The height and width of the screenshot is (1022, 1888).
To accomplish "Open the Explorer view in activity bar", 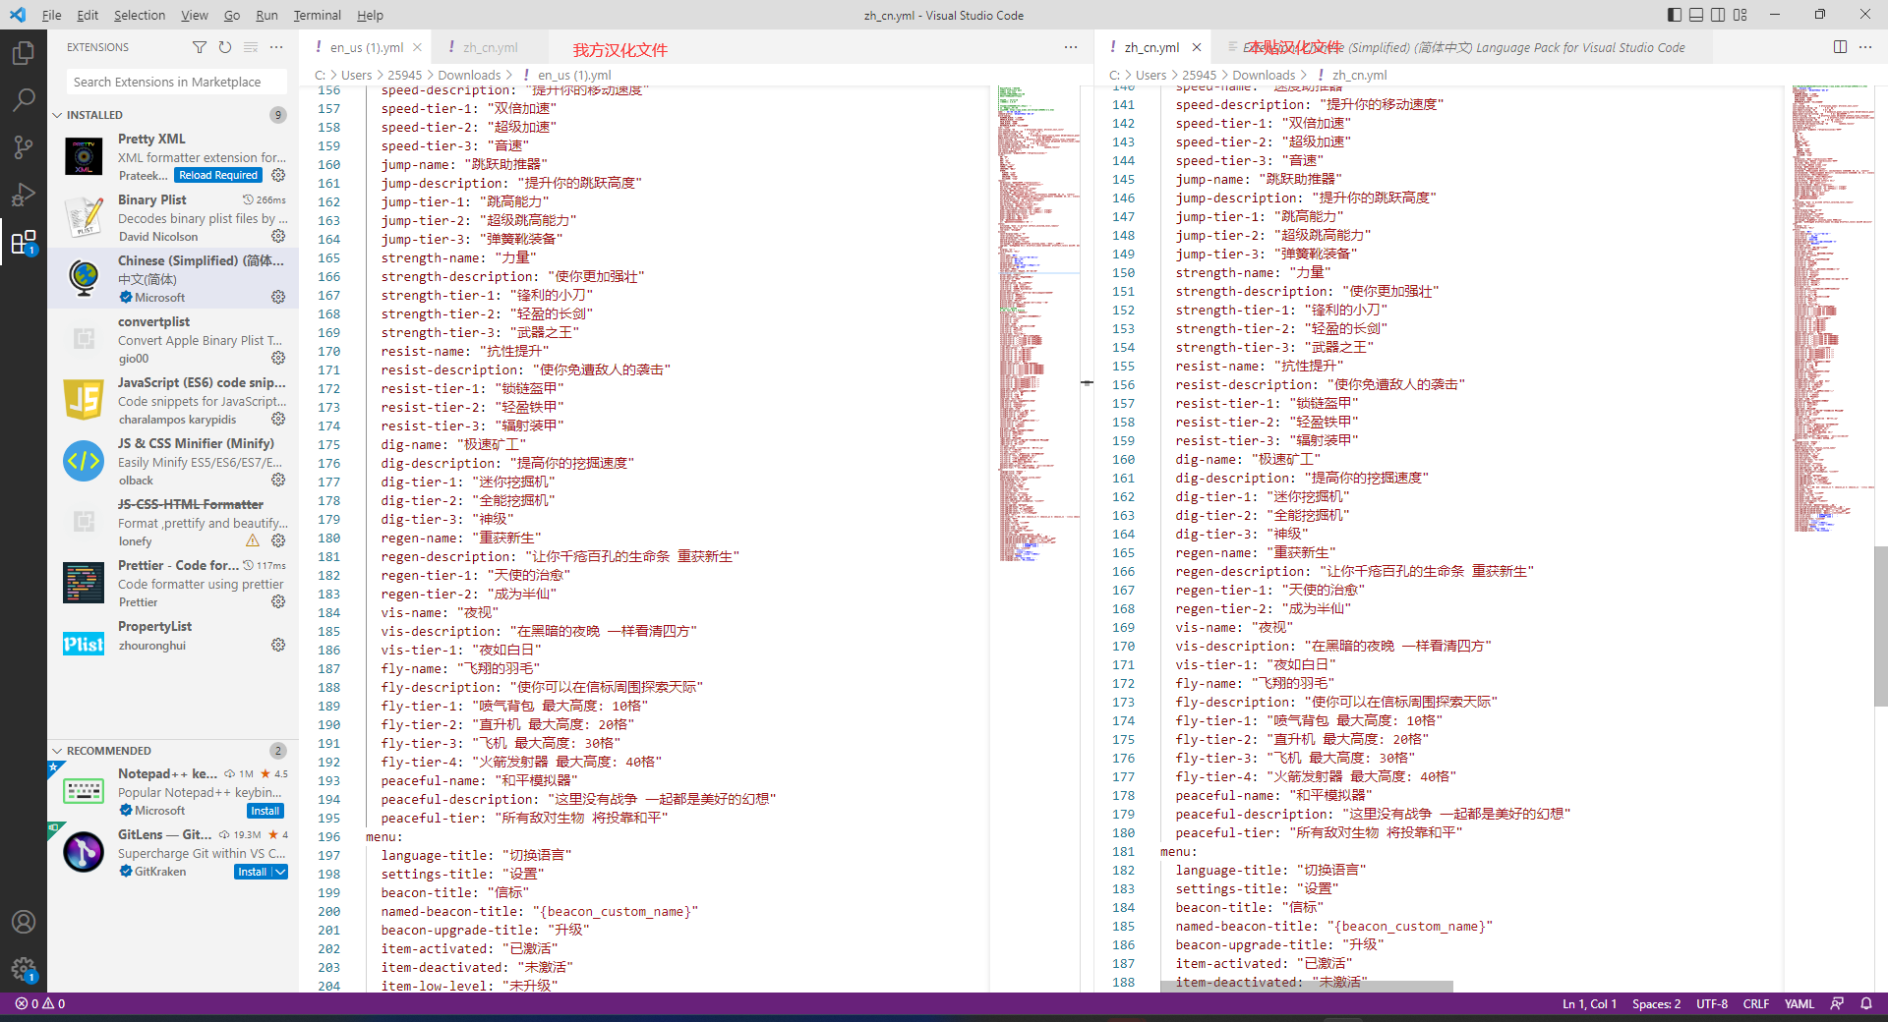I will (x=24, y=53).
